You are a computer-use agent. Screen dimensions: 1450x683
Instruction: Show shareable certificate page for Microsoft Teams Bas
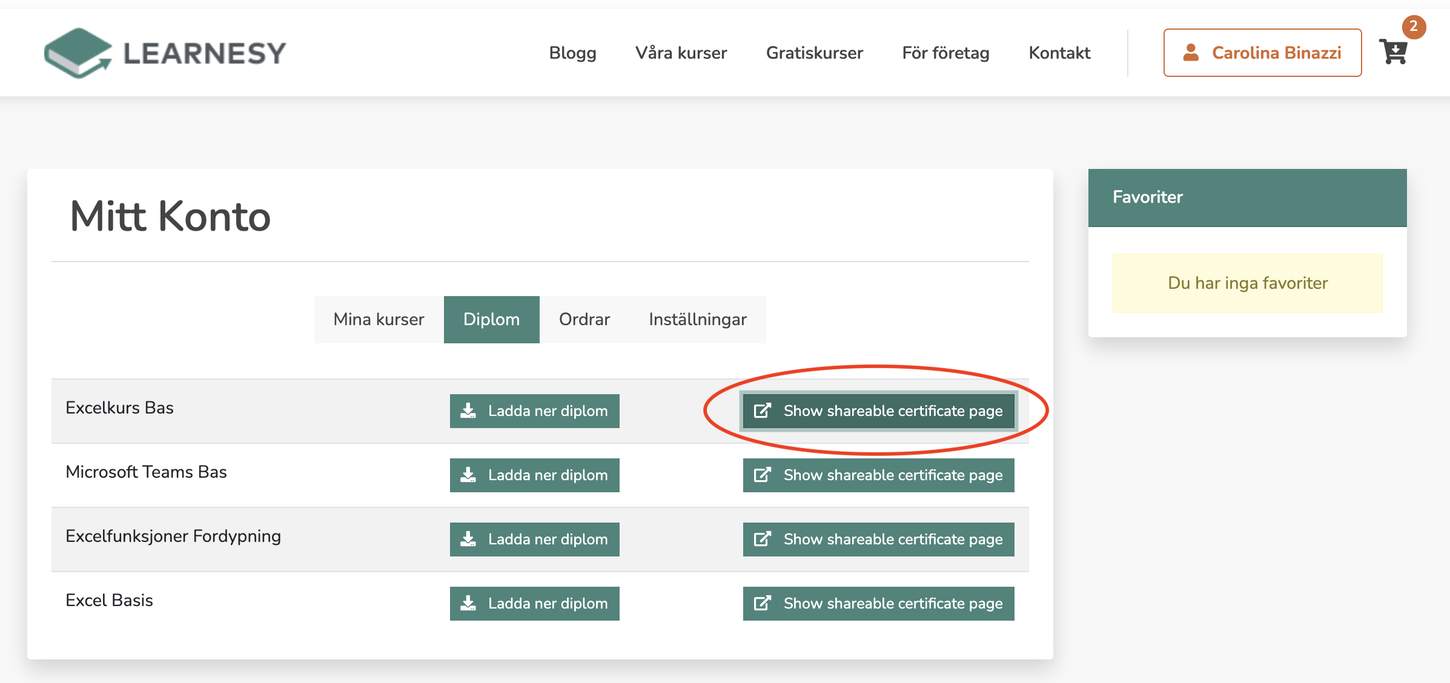click(x=878, y=475)
